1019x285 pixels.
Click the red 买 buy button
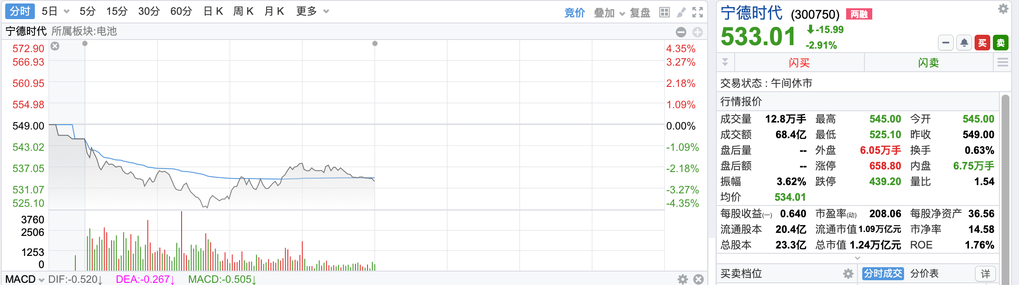982,43
